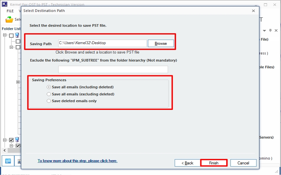Click the Kernel app logo in title bar
Viewport: 281px width, 175px height.
(x=4, y=5)
